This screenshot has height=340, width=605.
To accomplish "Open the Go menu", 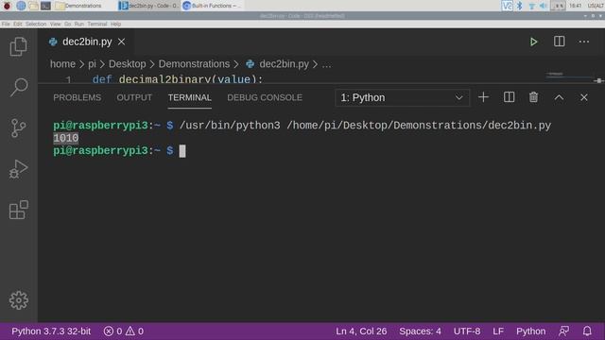I will 67,24.
